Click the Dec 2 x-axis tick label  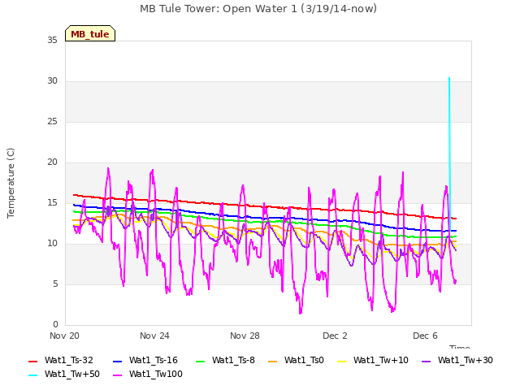point(335,336)
